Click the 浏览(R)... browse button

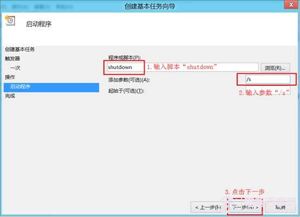pyautogui.click(x=275, y=68)
